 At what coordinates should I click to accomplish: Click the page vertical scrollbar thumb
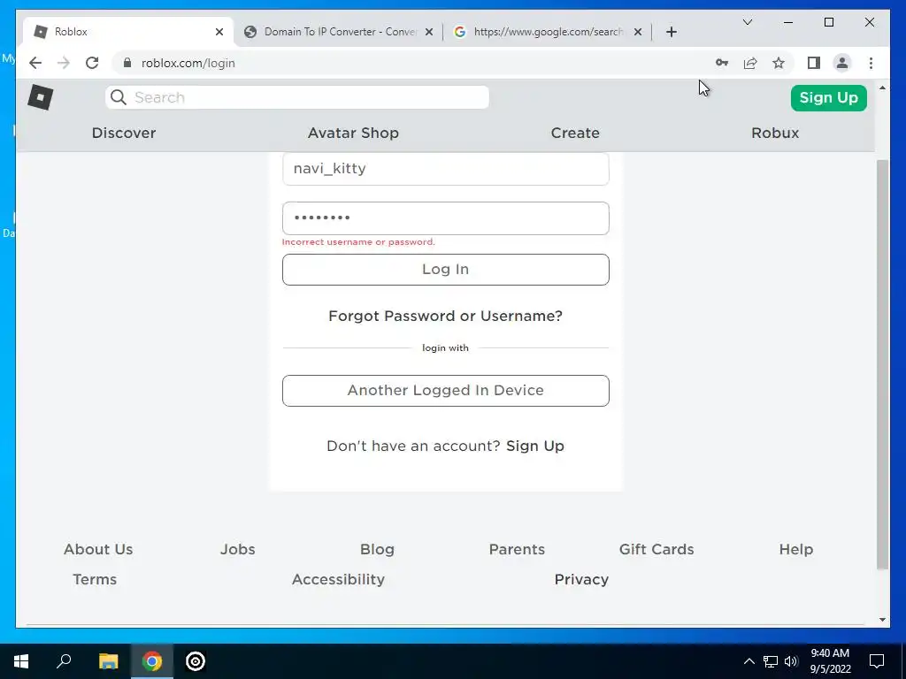pyautogui.click(x=882, y=363)
